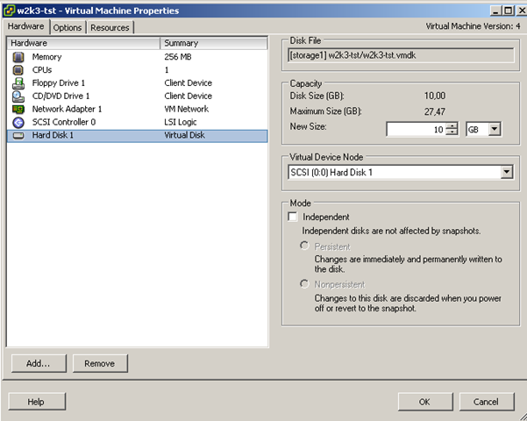Switch to the Options tab

pos(68,27)
